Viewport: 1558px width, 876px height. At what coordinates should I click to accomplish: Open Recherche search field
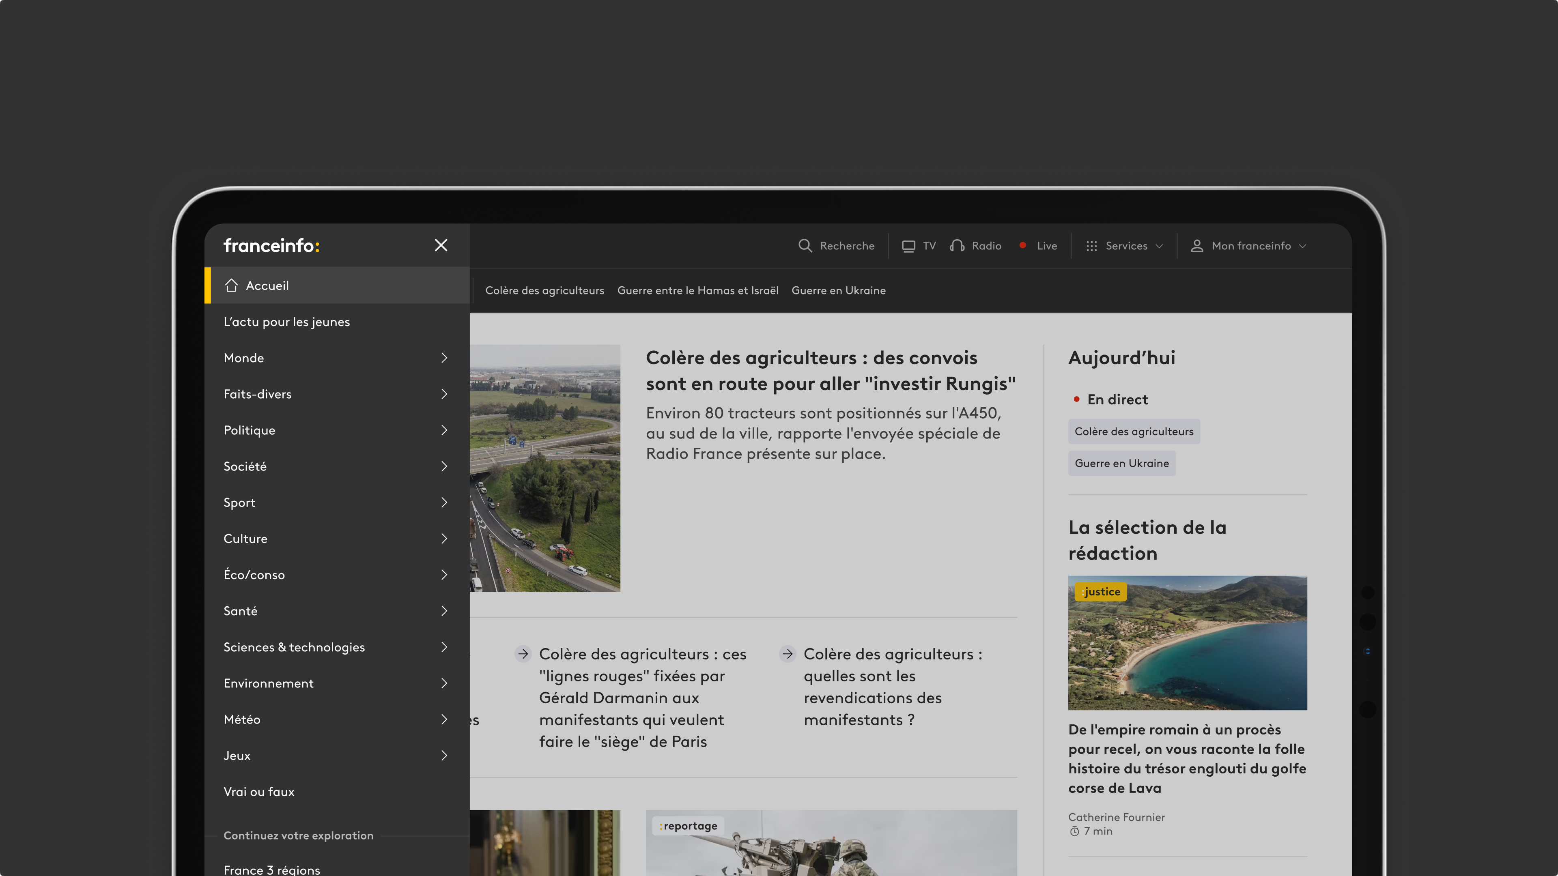(x=837, y=246)
